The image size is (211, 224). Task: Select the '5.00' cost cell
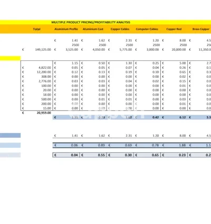[x=183, y=63]
